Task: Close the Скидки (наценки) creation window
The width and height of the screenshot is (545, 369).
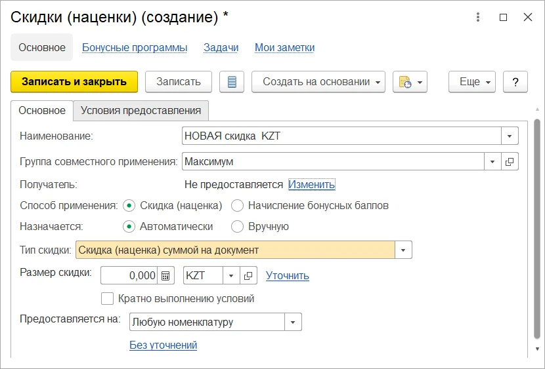Action: click(528, 17)
